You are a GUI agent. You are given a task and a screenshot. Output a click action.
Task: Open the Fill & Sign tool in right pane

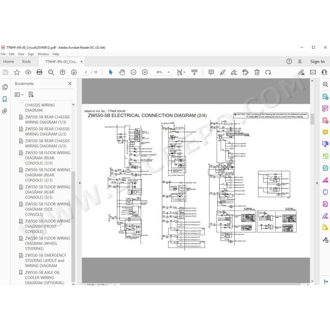(325, 216)
